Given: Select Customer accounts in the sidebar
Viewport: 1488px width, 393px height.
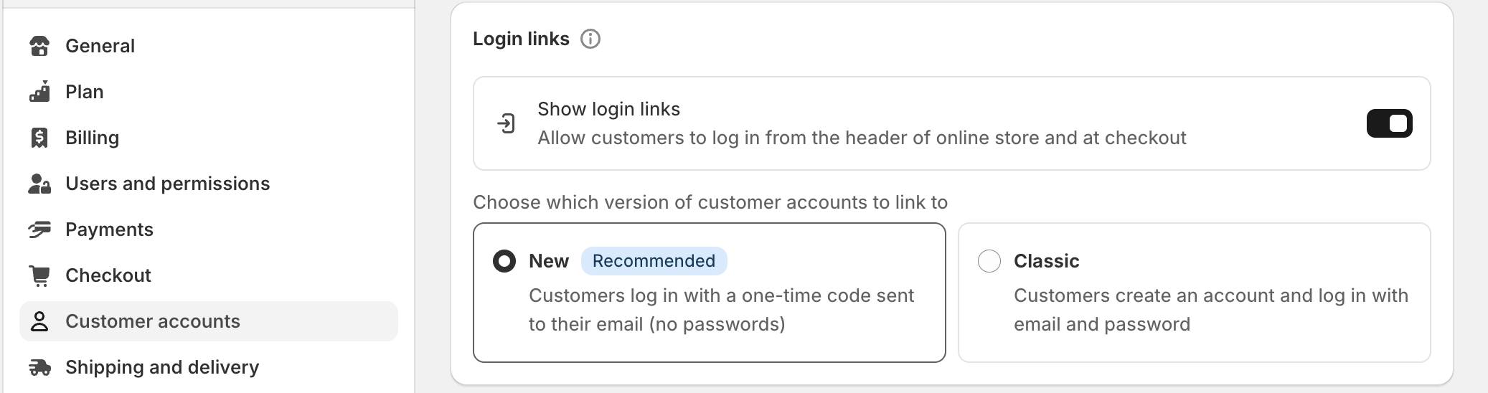Looking at the screenshot, I should click(153, 321).
